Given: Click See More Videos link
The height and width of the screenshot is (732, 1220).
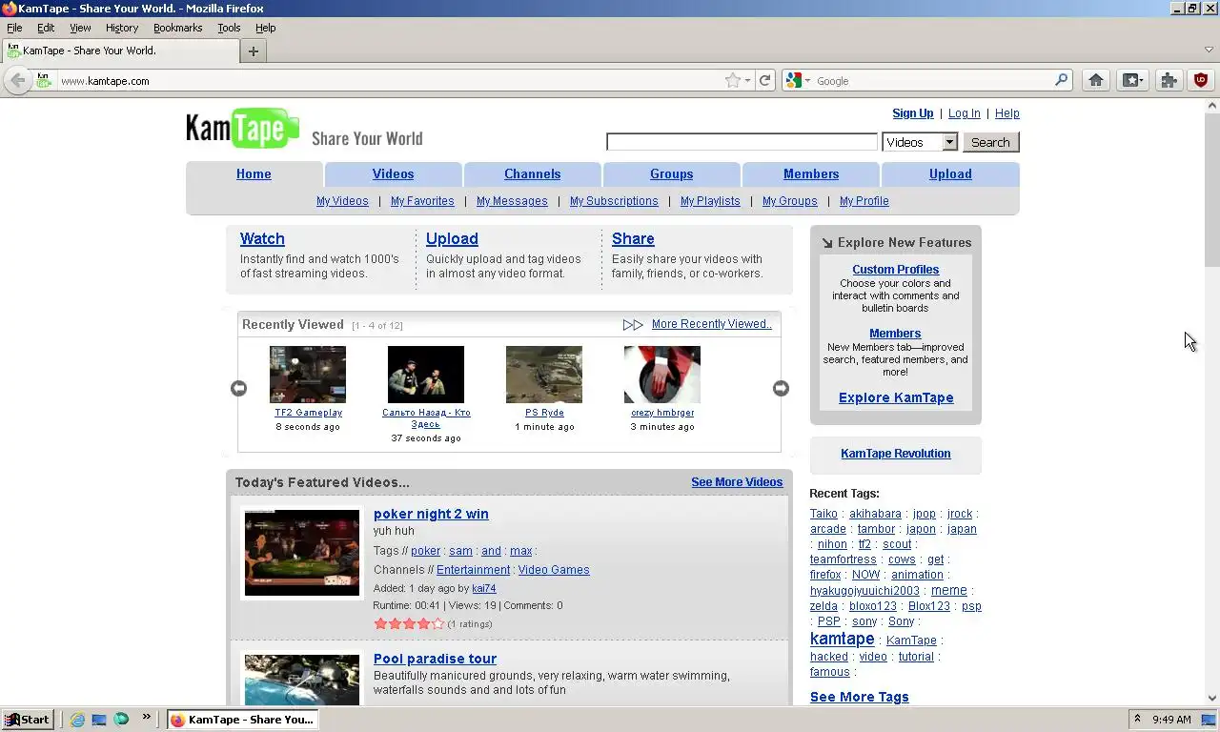Looking at the screenshot, I should (x=737, y=482).
